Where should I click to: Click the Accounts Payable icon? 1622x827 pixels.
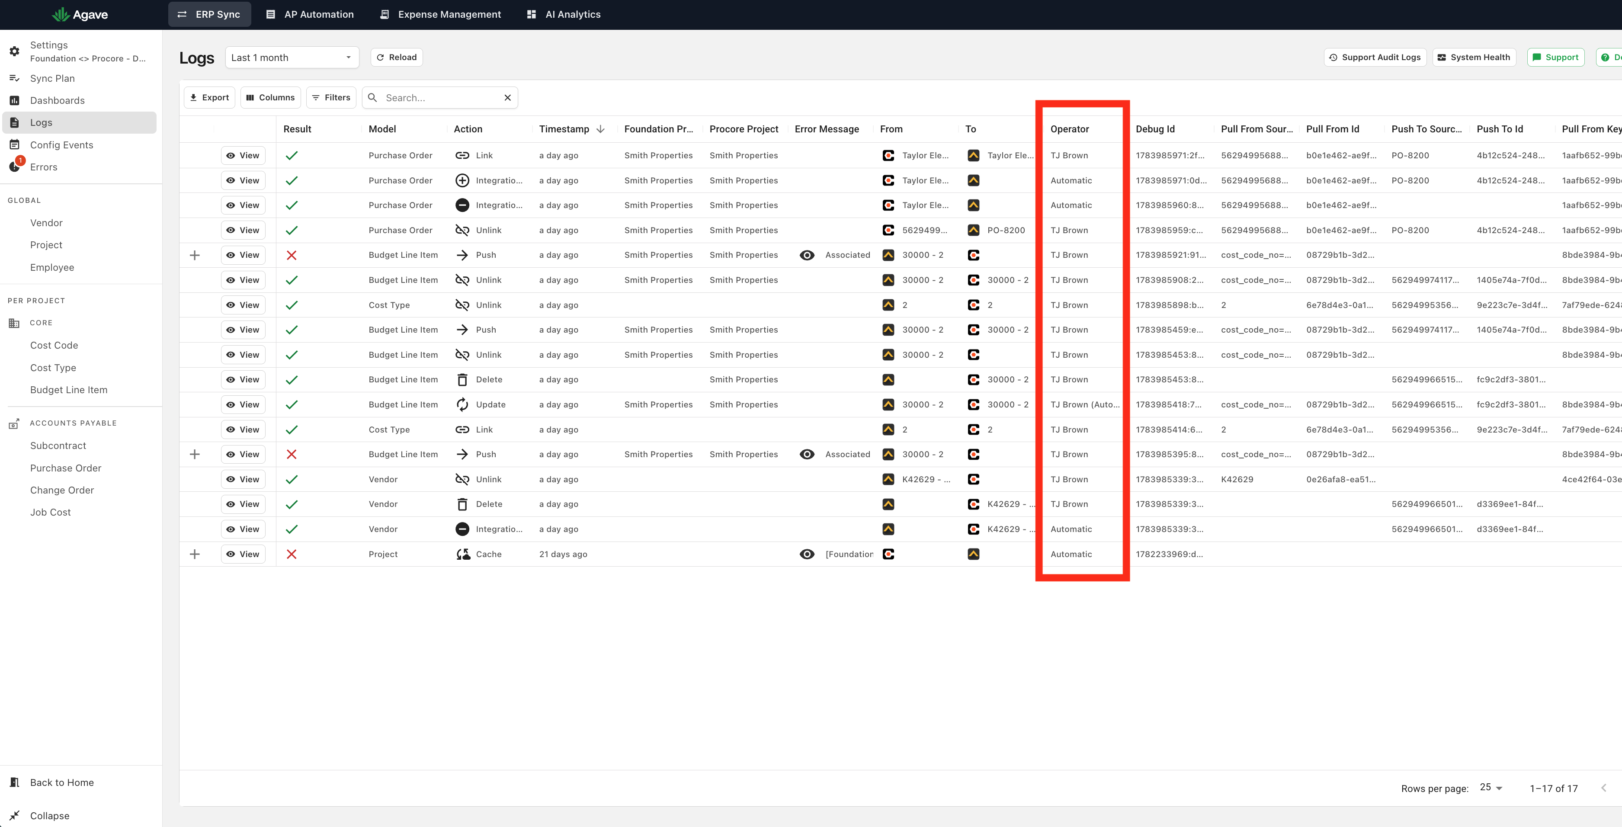(x=14, y=424)
